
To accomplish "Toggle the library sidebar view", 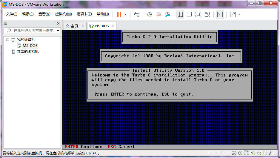I will 180,14.
